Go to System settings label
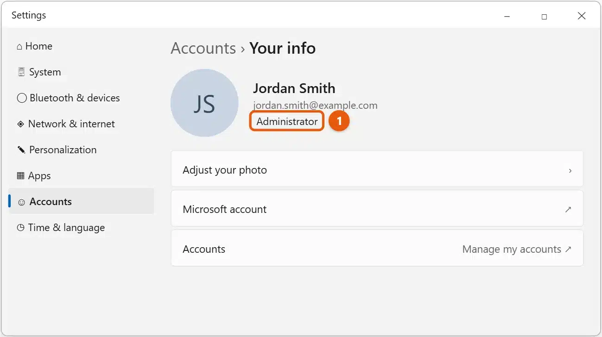The image size is (602, 337). point(45,72)
